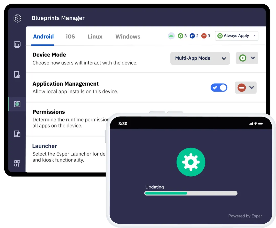This screenshot has width=276, height=228.
Task: Click the phone wifi status icon
Action: 256,124
